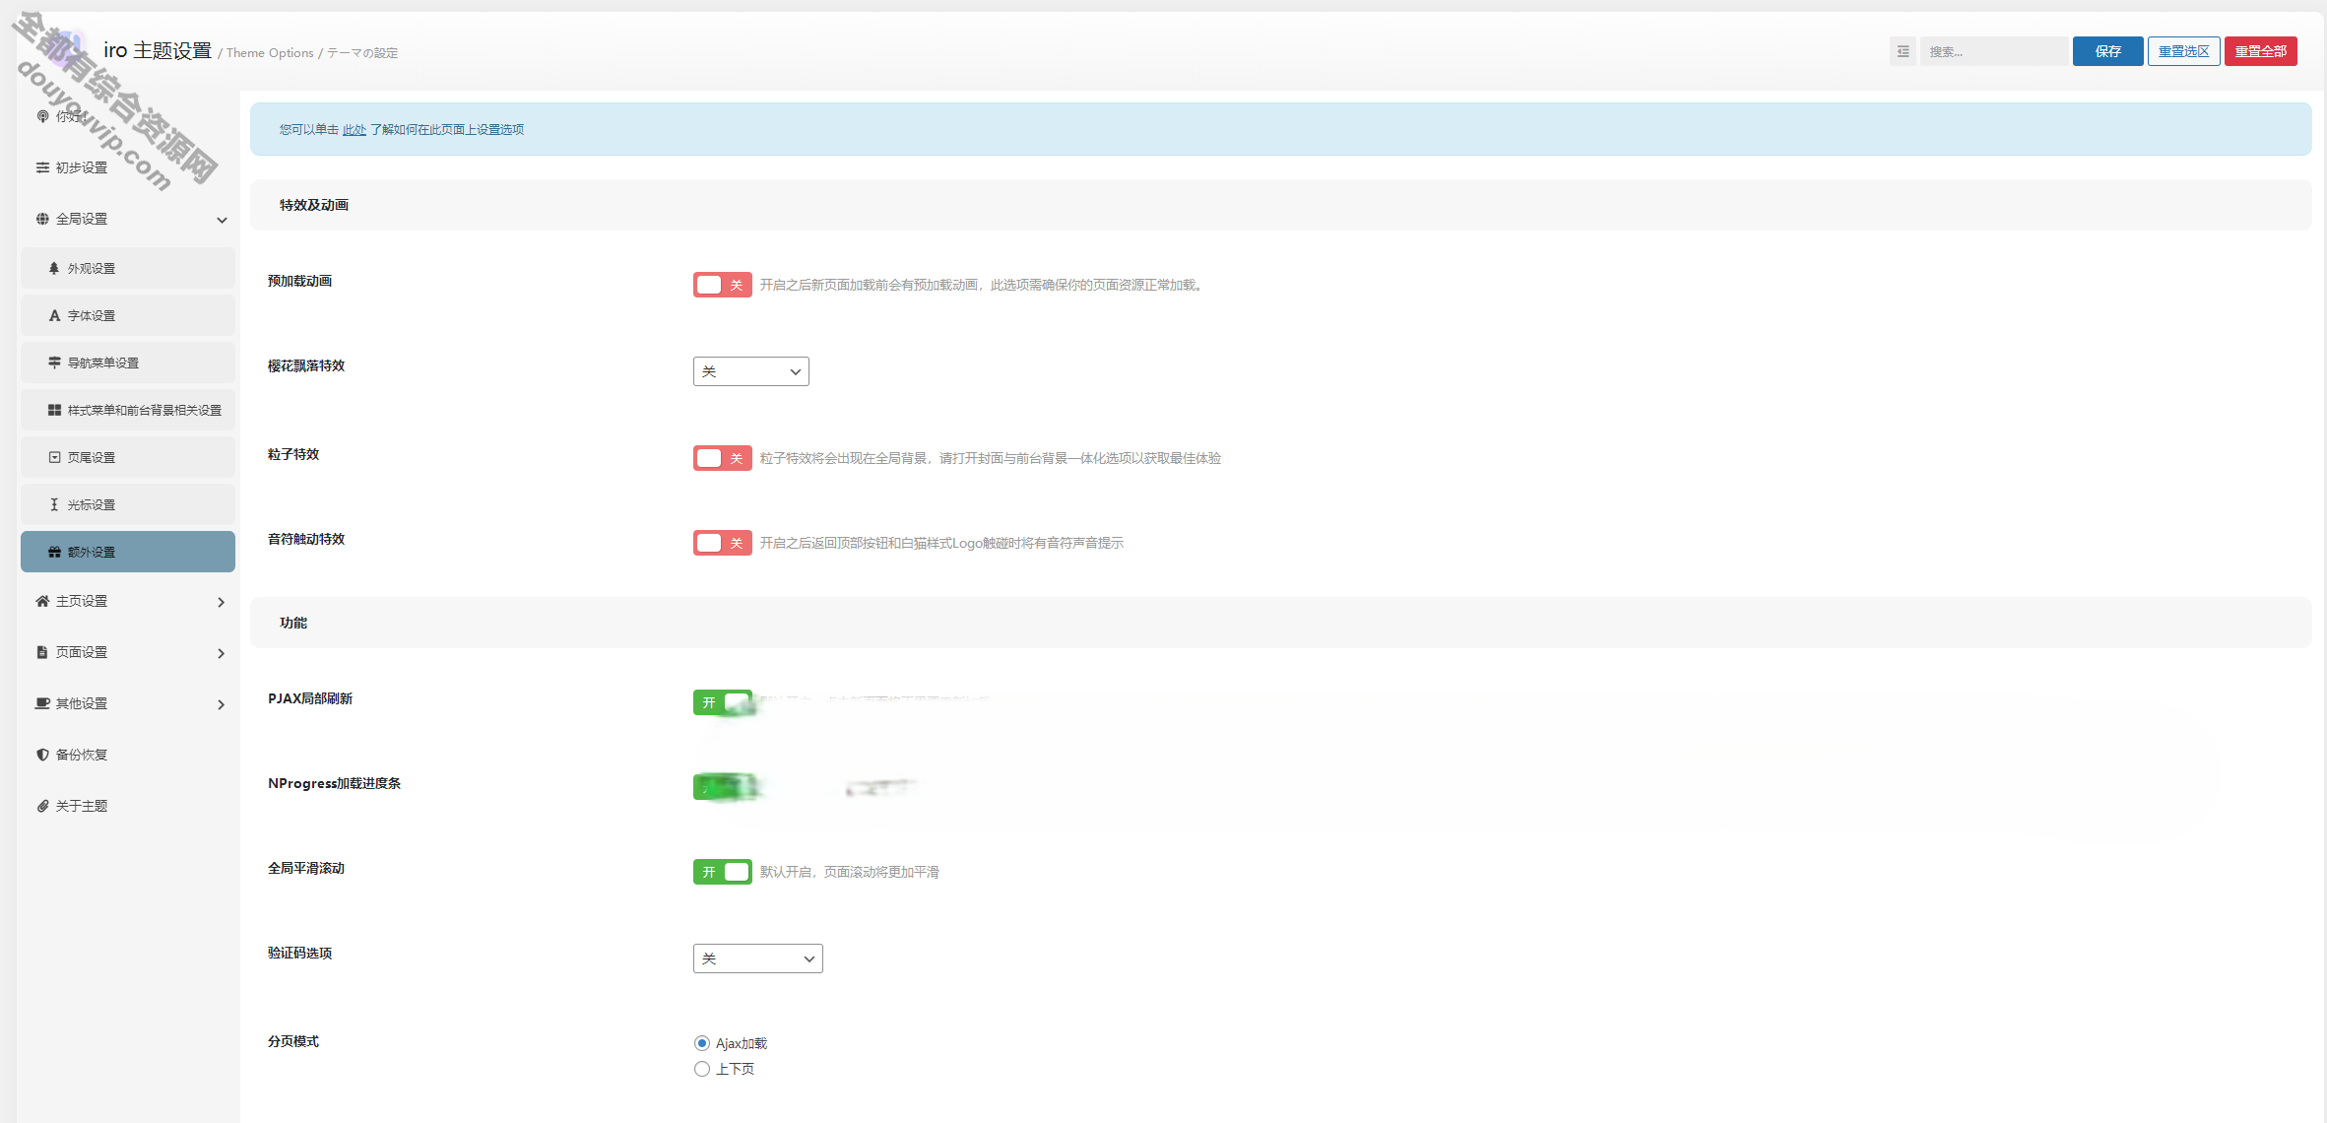Screen dimensions: 2327x1123
Task: Click the 重置选区 button
Action: tap(2184, 51)
